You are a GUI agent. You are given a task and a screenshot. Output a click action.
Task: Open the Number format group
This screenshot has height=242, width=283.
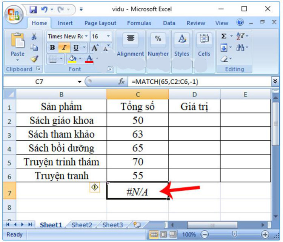tap(158, 44)
